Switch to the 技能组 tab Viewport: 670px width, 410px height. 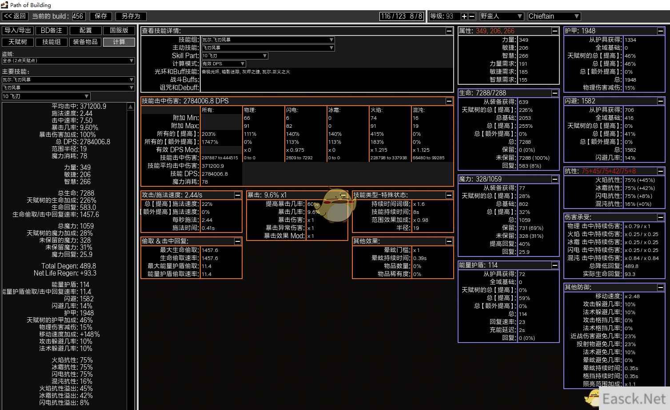click(52, 42)
